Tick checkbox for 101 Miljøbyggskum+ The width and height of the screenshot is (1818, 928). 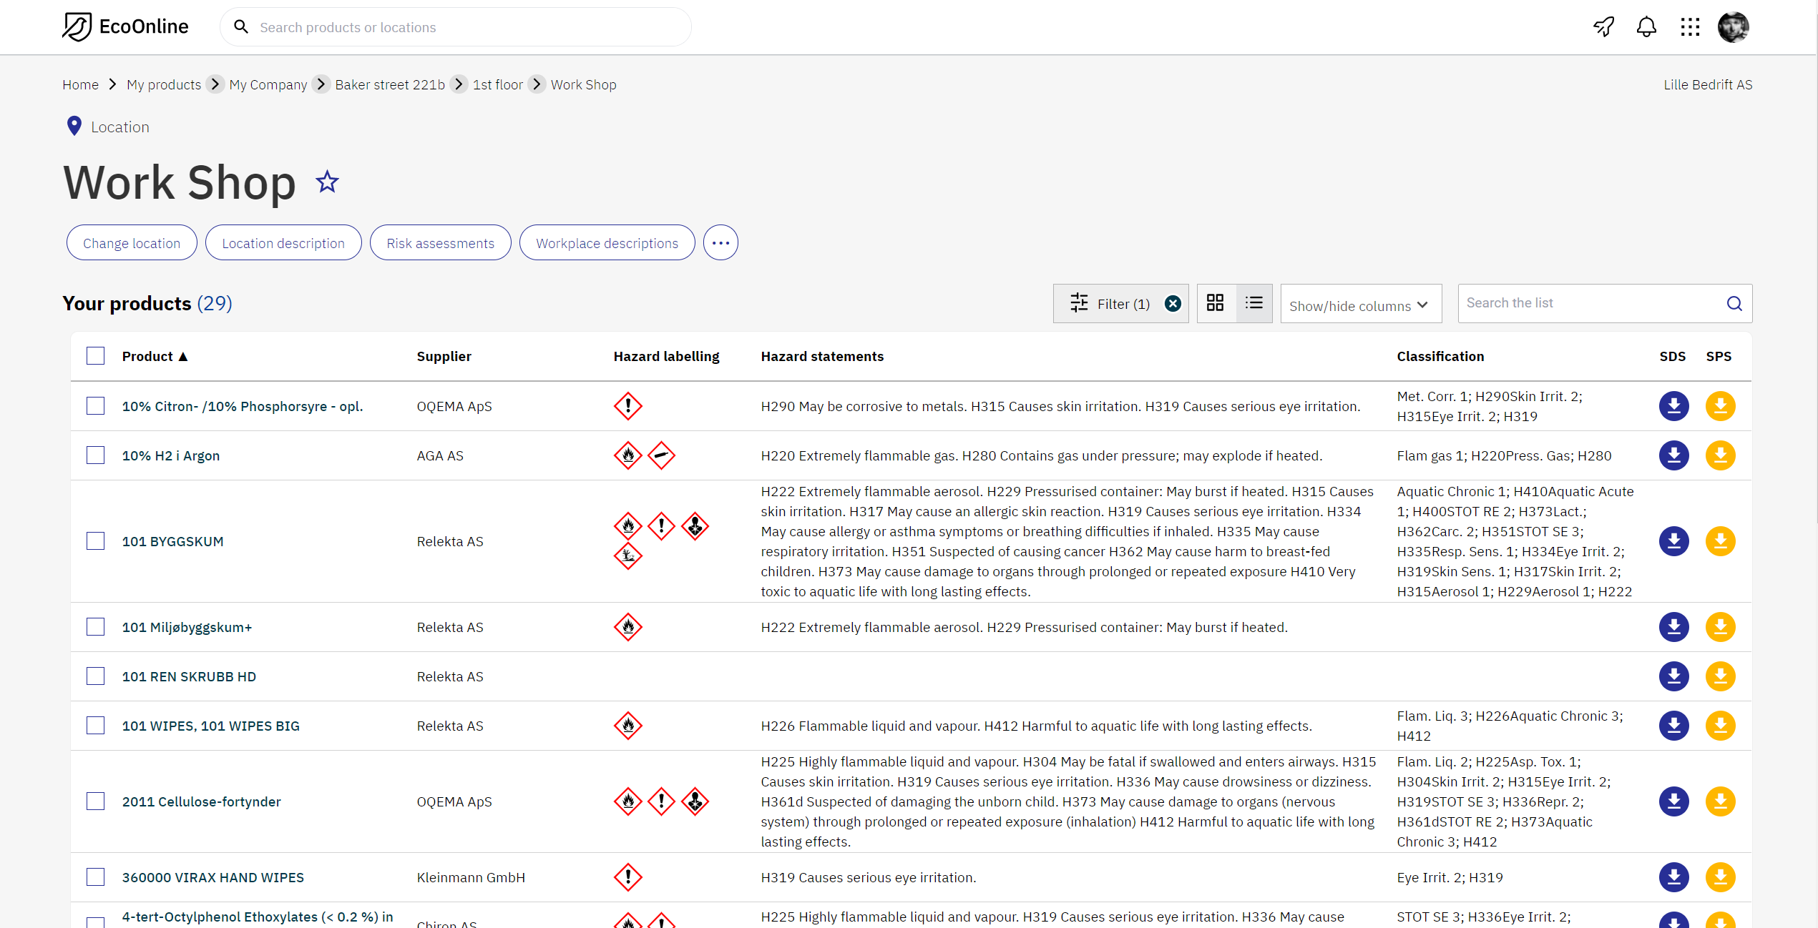click(x=95, y=627)
